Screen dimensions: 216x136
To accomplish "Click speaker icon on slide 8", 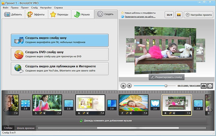I will click(x=174, y=113).
